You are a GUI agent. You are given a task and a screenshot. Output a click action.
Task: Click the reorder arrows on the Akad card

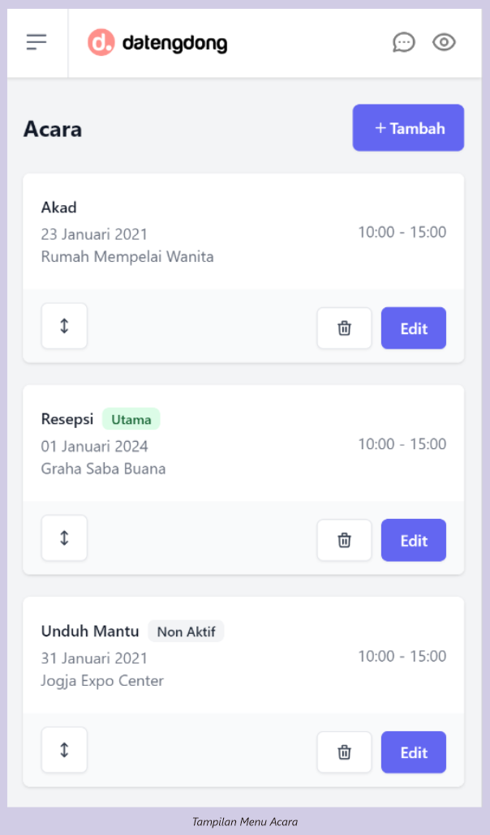63,325
